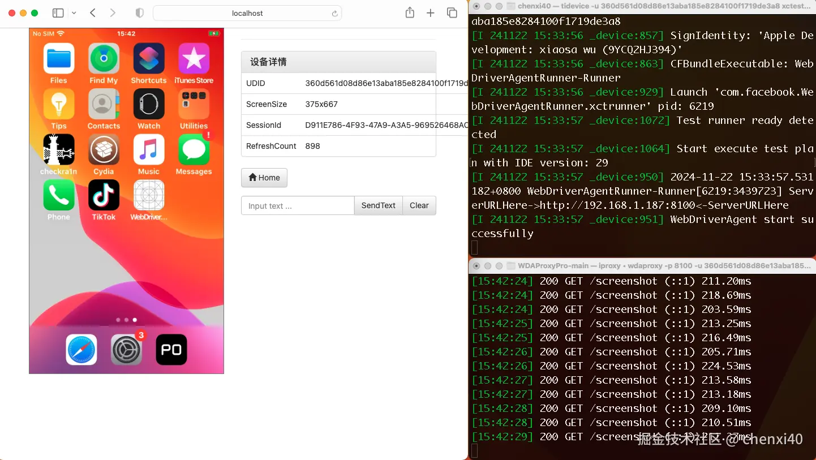This screenshot has width=816, height=460.
Task: Open the iTunes Store app
Action: [194, 58]
